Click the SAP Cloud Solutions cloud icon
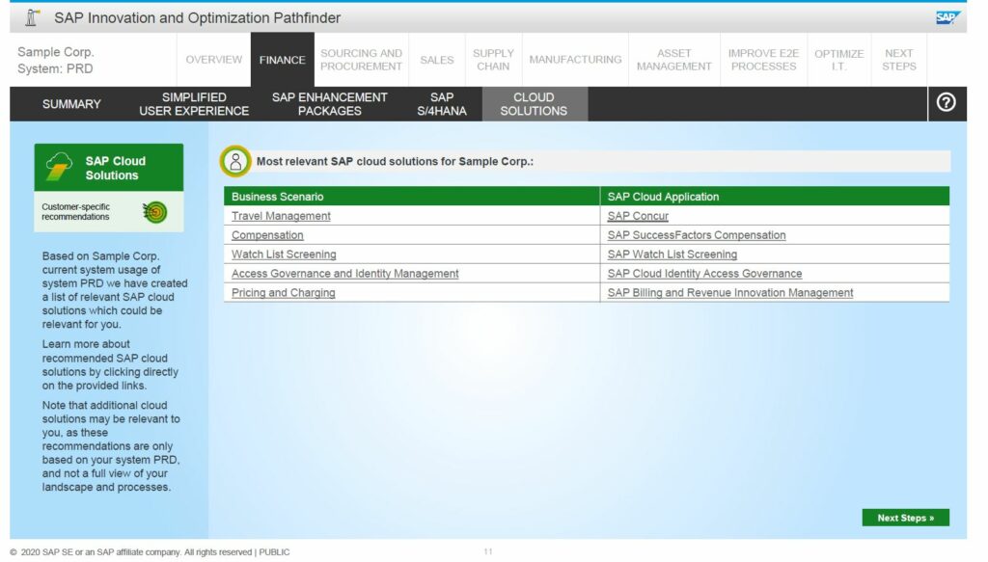This screenshot has height=562, width=988. coord(59,166)
